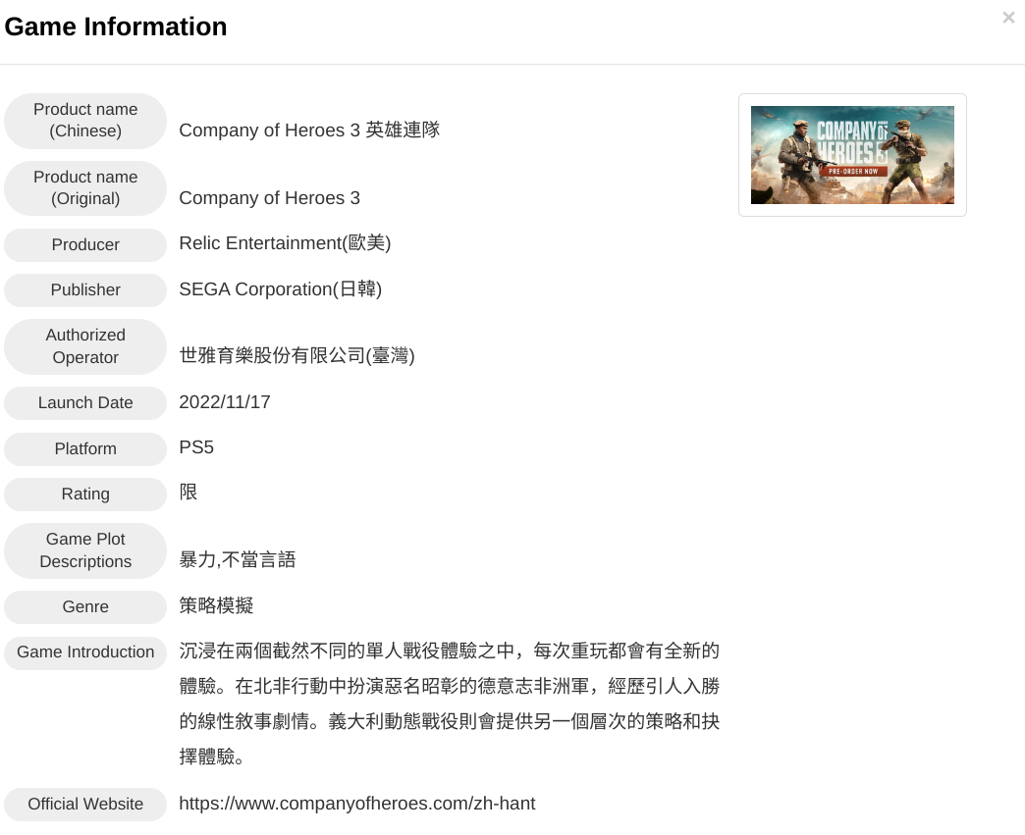
Task: Select genre value '策略模擬'
Action: tap(216, 605)
